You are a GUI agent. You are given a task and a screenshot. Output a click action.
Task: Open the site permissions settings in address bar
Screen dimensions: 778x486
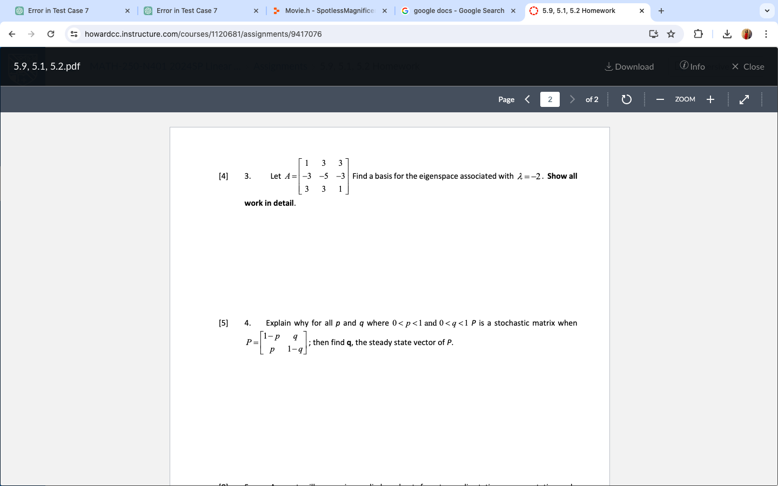pos(73,34)
